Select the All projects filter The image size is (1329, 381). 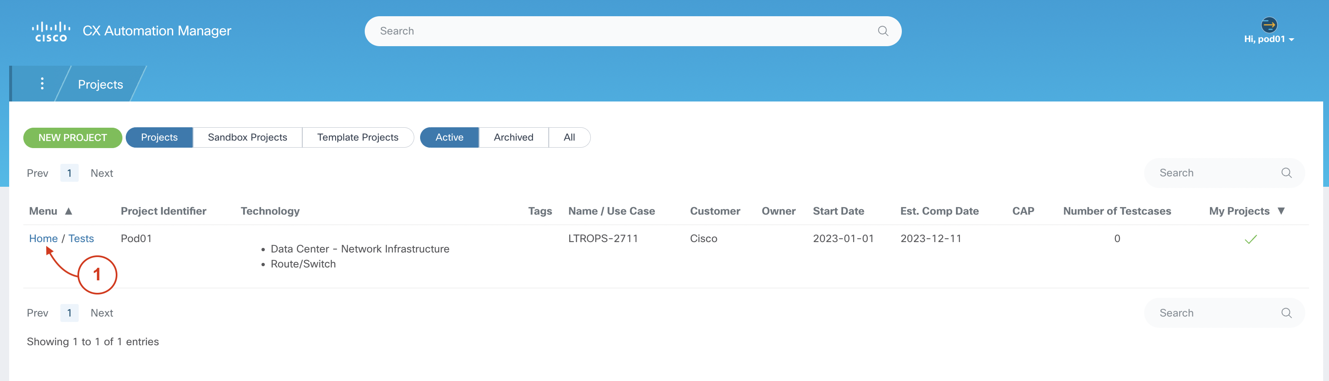point(569,137)
